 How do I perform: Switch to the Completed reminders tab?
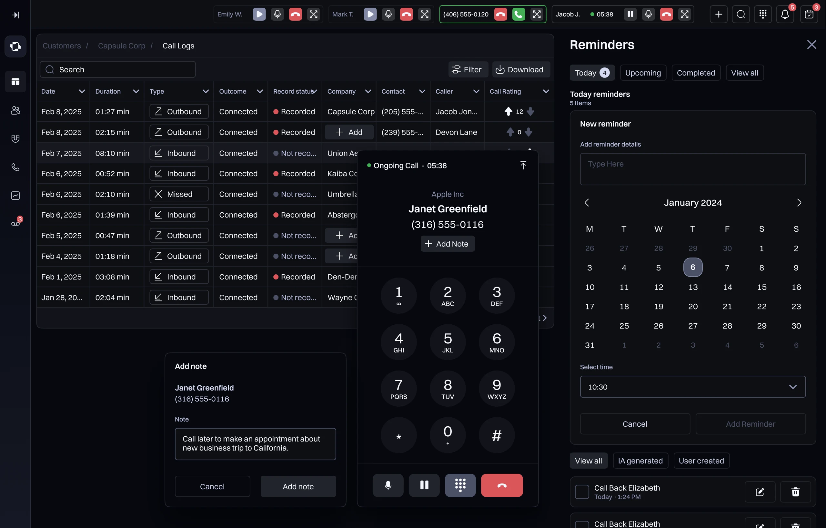(x=696, y=73)
